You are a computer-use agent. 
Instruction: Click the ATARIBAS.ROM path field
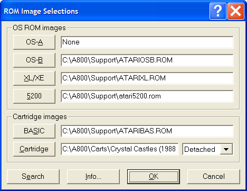point(147,131)
